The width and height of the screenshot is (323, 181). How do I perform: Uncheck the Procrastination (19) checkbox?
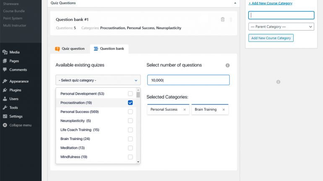130,102
